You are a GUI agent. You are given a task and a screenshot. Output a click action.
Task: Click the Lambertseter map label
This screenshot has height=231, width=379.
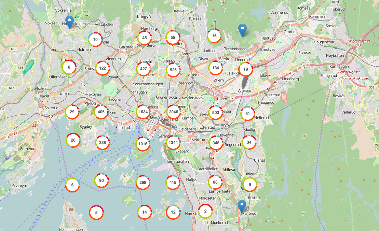point(220,191)
